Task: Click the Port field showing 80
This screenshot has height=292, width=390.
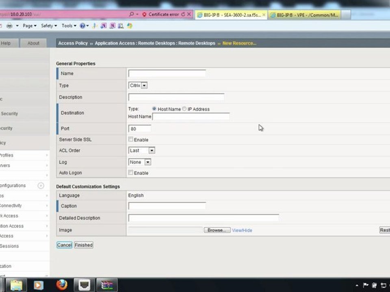Action: 139,129
